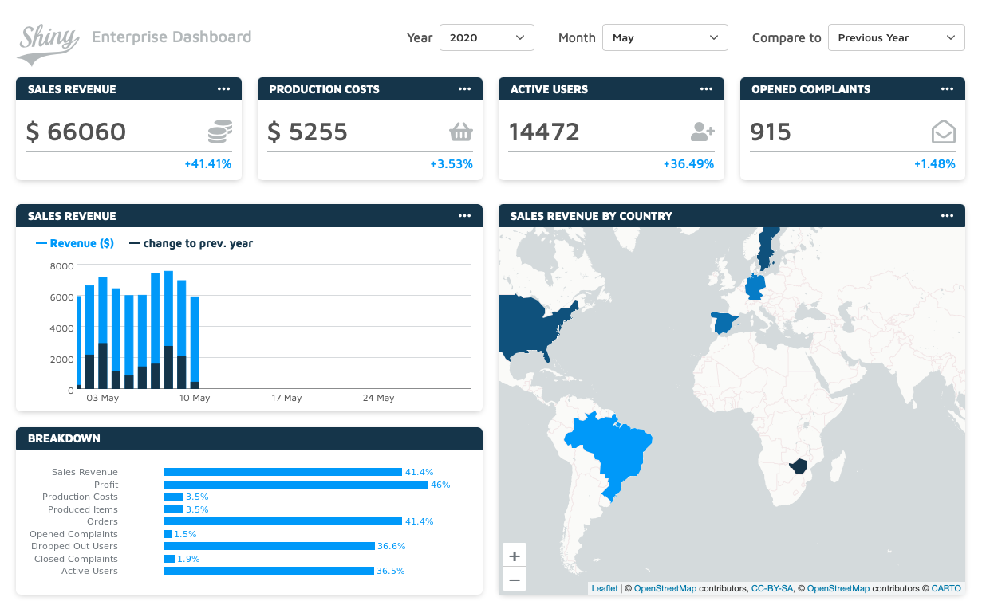Click the 24 May axis label

(379, 398)
